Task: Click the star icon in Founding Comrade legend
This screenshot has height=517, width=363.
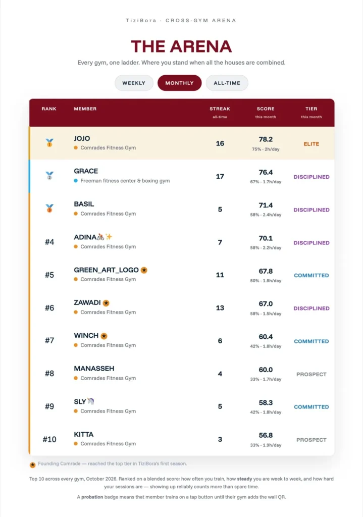Action: tap(32, 465)
